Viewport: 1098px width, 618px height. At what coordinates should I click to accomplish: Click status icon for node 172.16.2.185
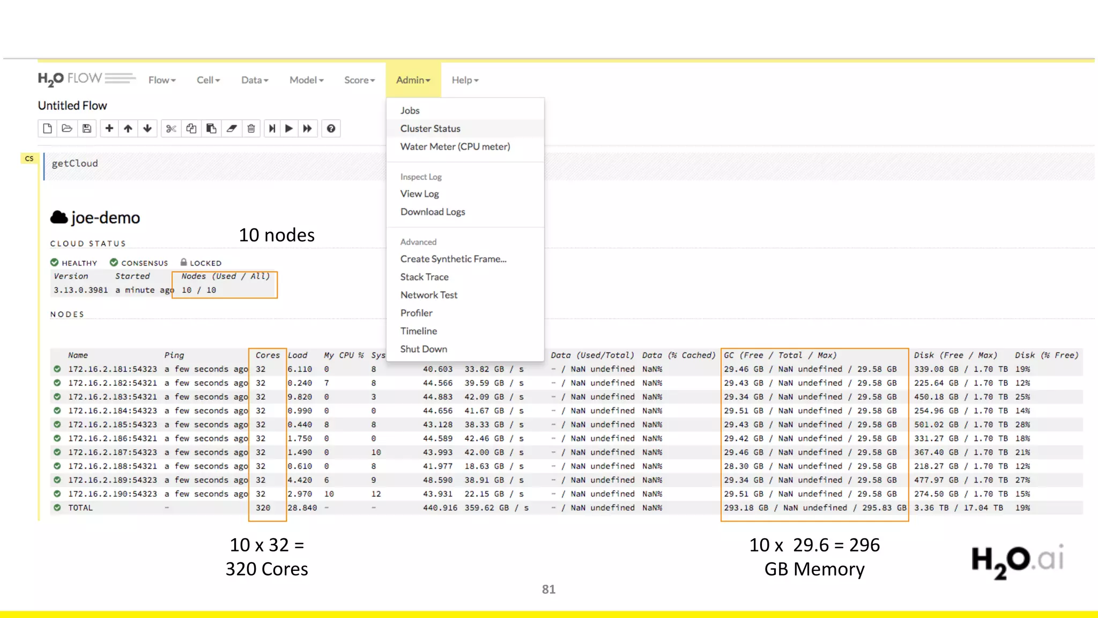point(57,424)
